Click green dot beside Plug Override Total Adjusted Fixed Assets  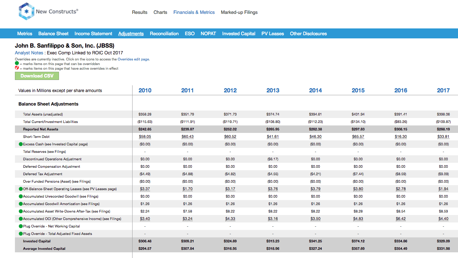[21, 234]
